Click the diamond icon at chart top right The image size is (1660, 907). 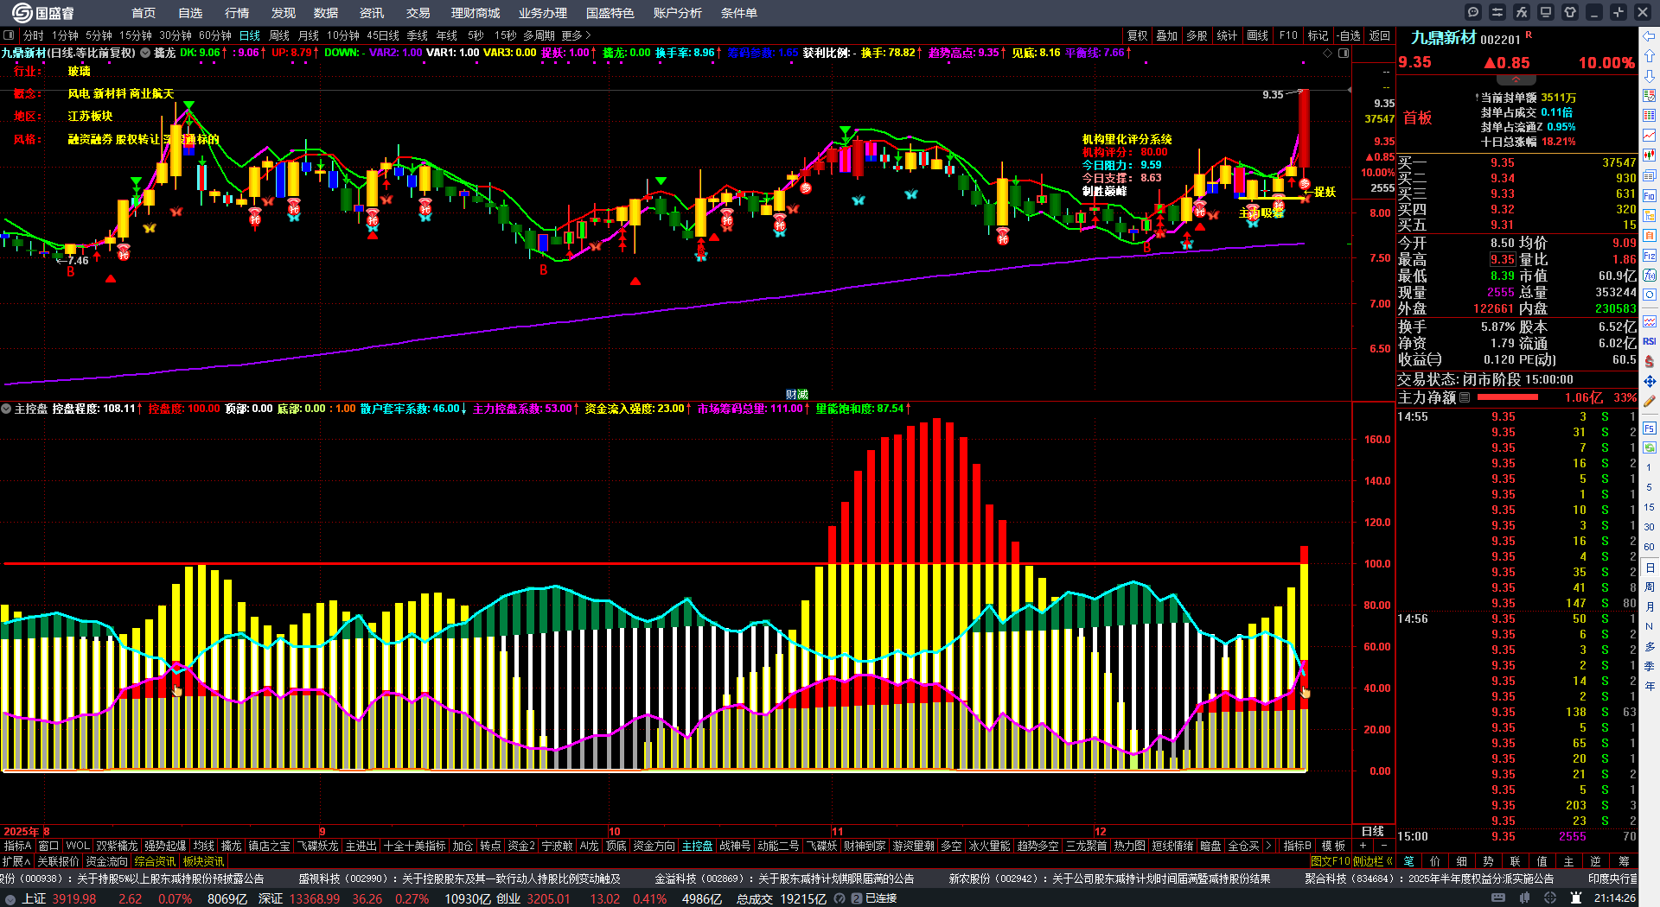point(1328,53)
